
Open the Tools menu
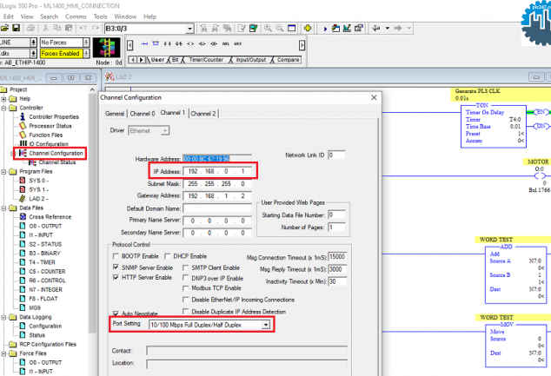(100, 16)
